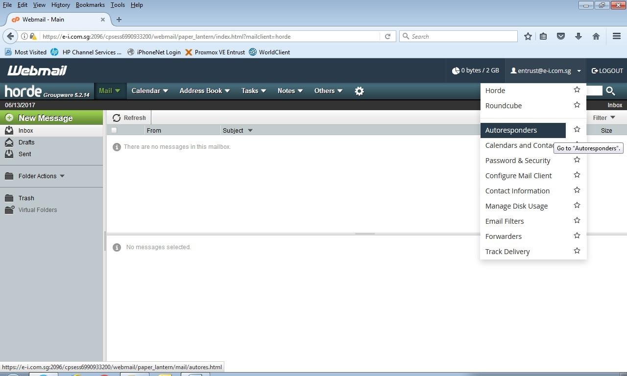Open the Folder Actions dropdown
Image resolution: width=627 pixels, height=376 pixels.
click(x=62, y=176)
